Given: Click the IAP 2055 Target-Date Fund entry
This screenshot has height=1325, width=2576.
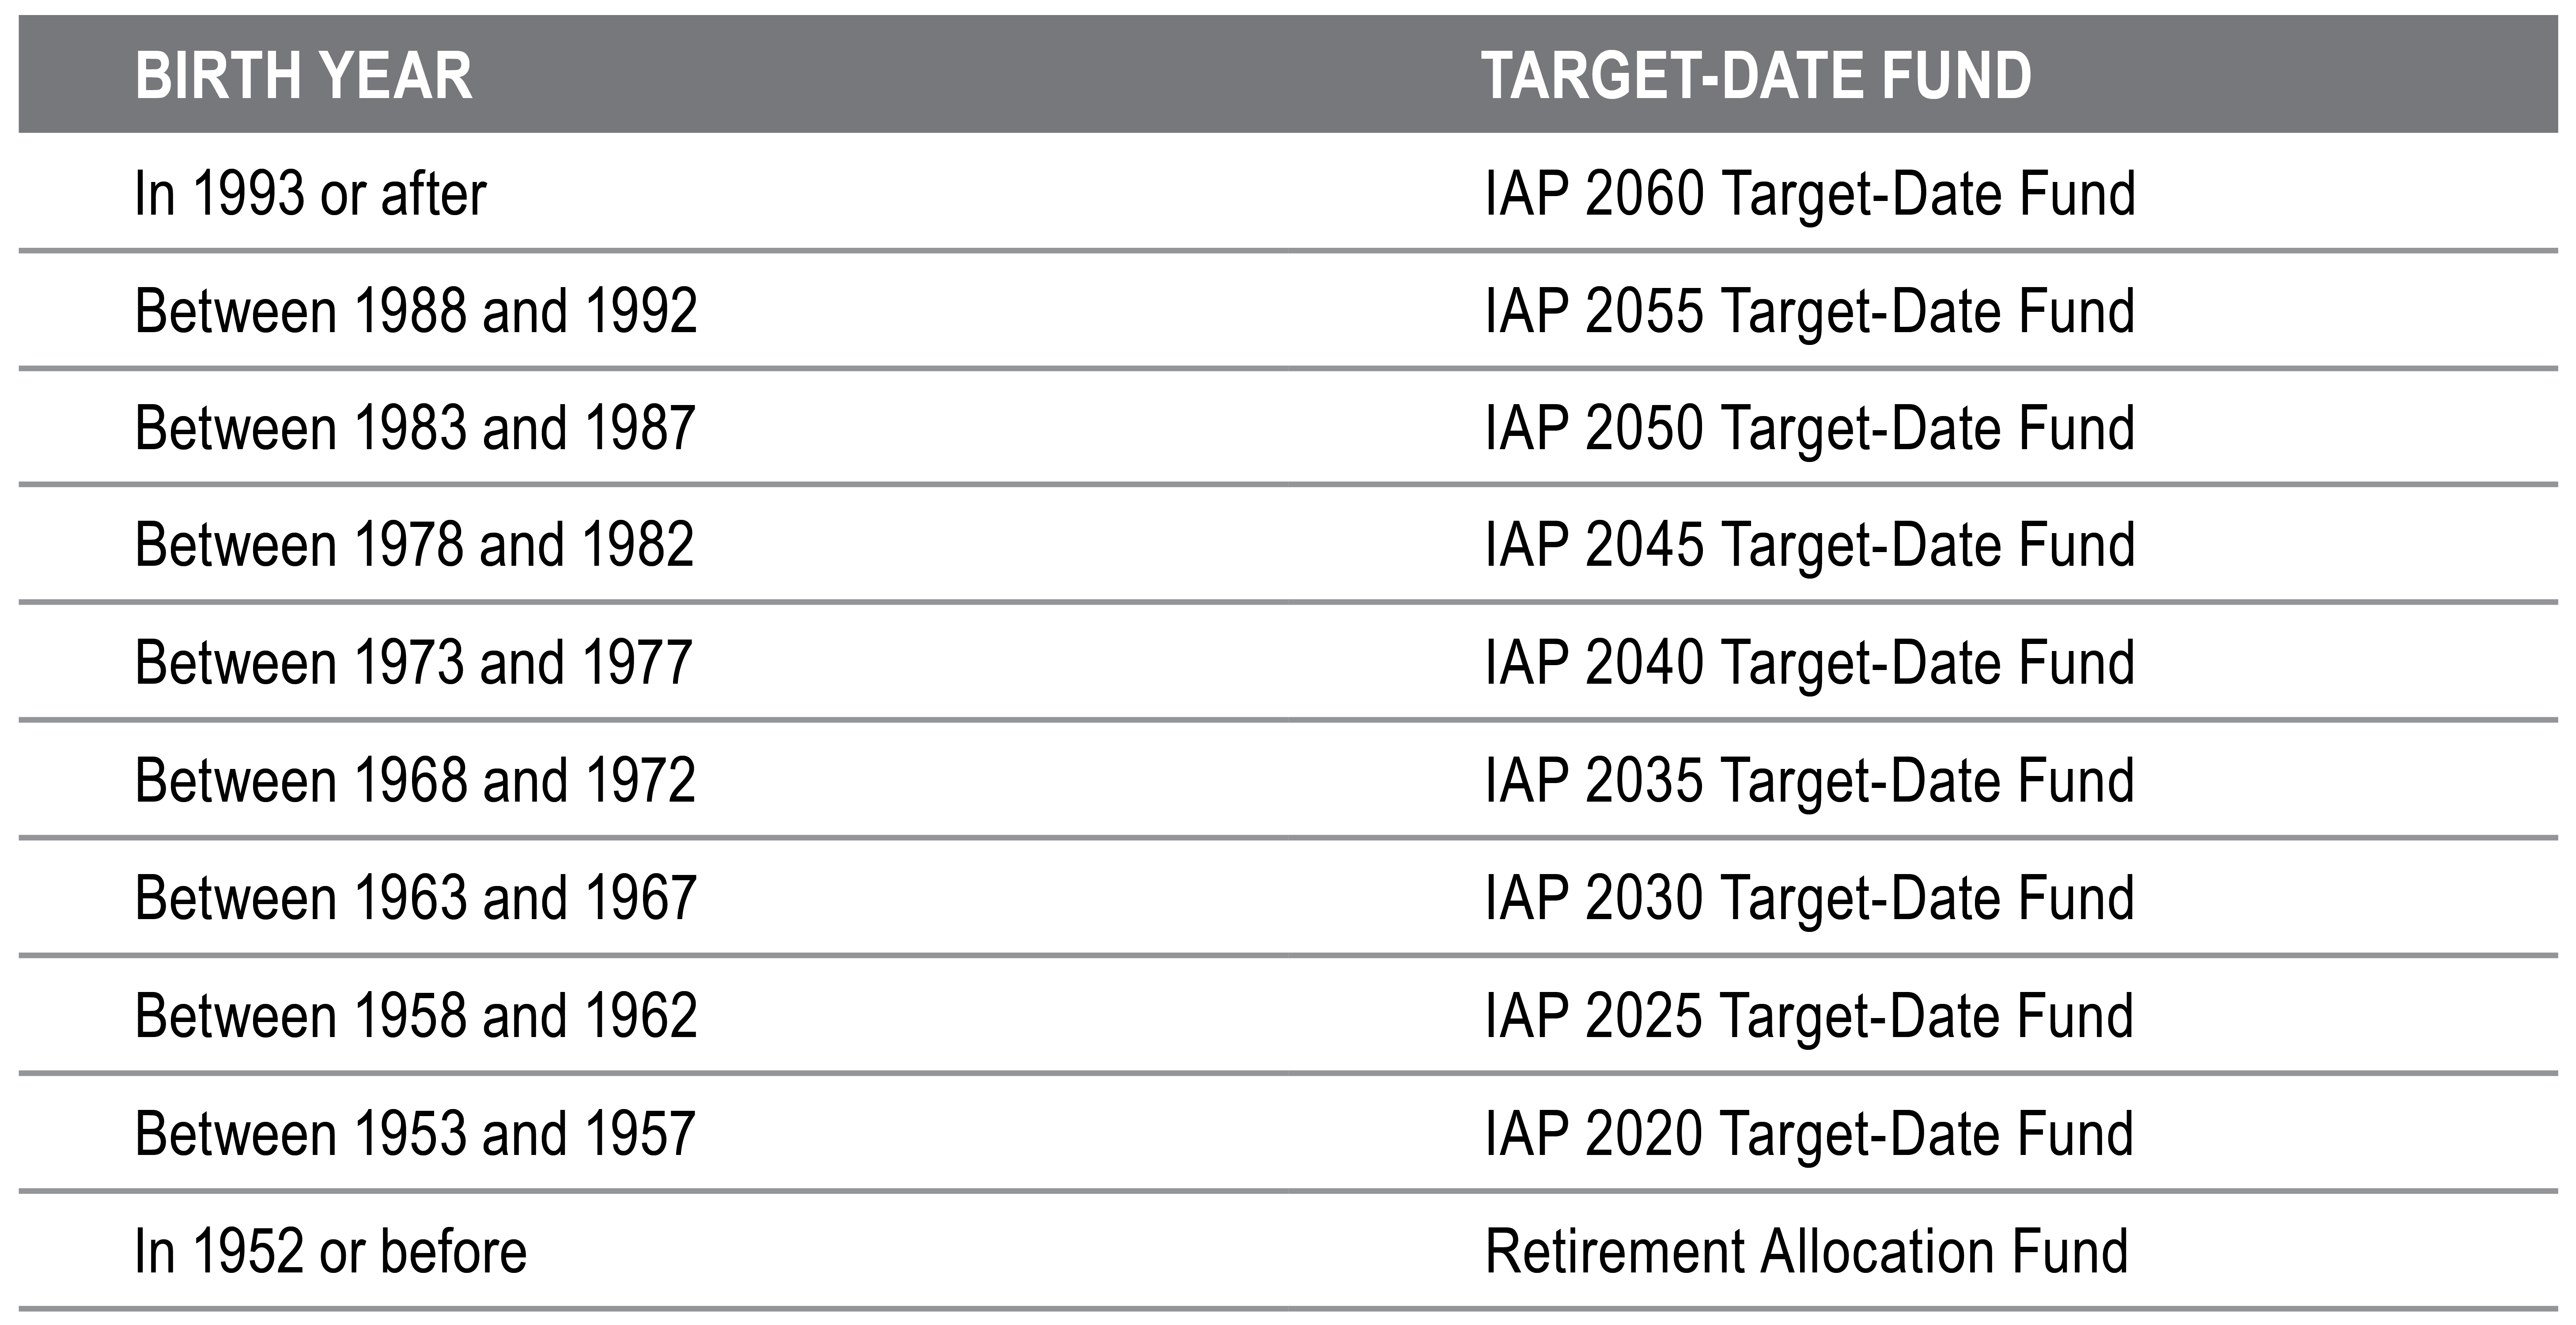Looking at the screenshot, I should click(x=1810, y=311).
